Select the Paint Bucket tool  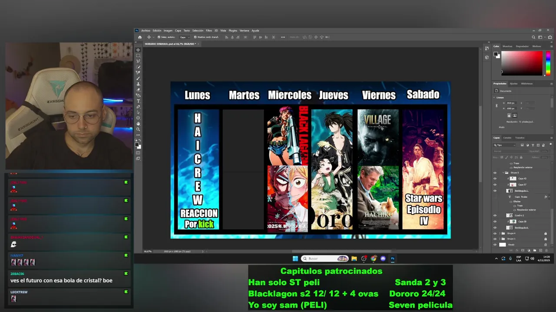click(x=138, y=95)
